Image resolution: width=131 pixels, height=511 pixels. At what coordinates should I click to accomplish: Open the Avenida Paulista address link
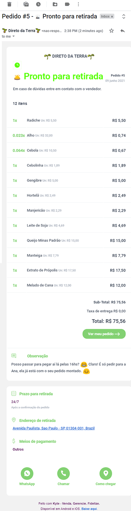click(x=54, y=428)
